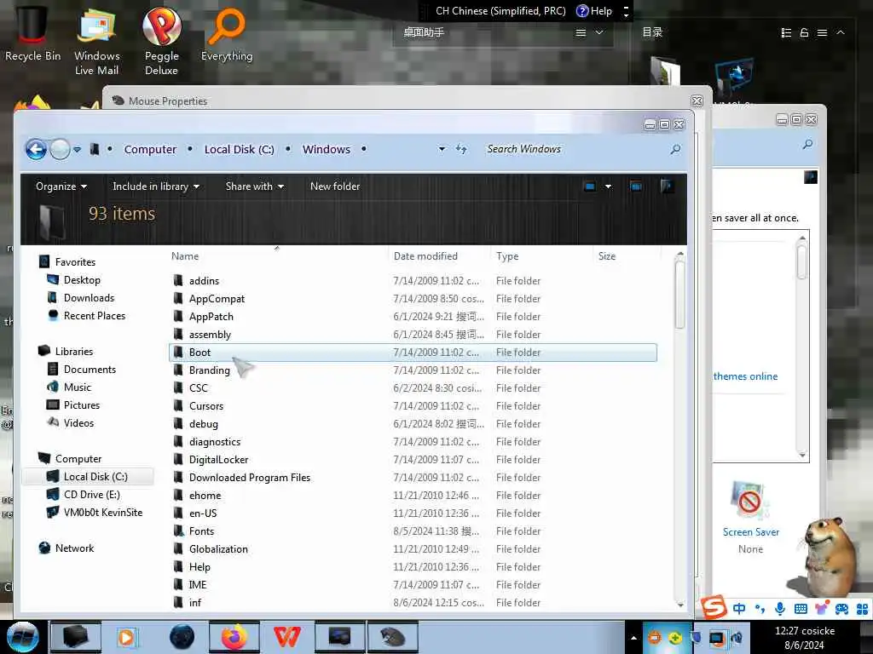Open Firefox from the taskbar
This screenshot has height=654, width=873.
(x=234, y=637)
